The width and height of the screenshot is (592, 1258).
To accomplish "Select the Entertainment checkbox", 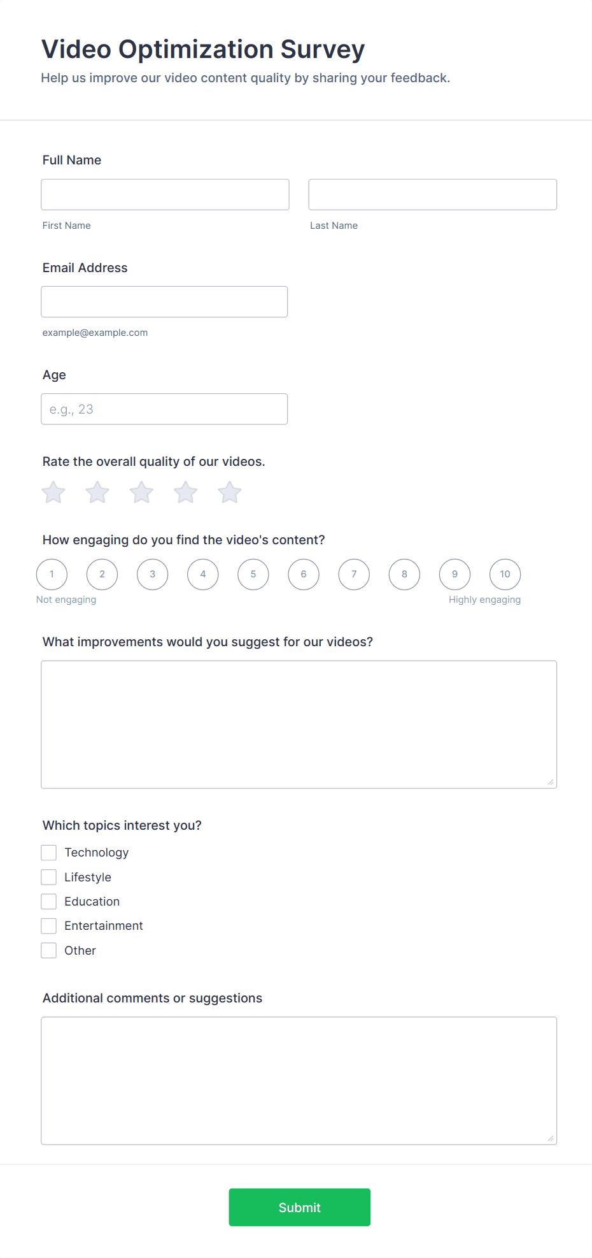I will (49, 926).
